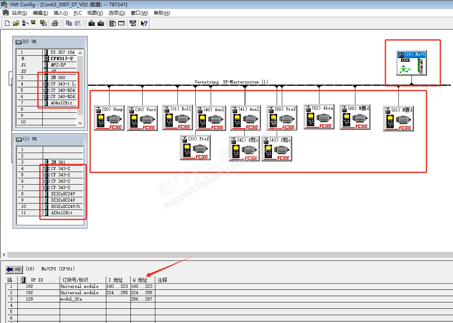The width and height of the screenshot is (453, 323).
Task: Open the 窗口(W) menu
Action: coord(139,13)
